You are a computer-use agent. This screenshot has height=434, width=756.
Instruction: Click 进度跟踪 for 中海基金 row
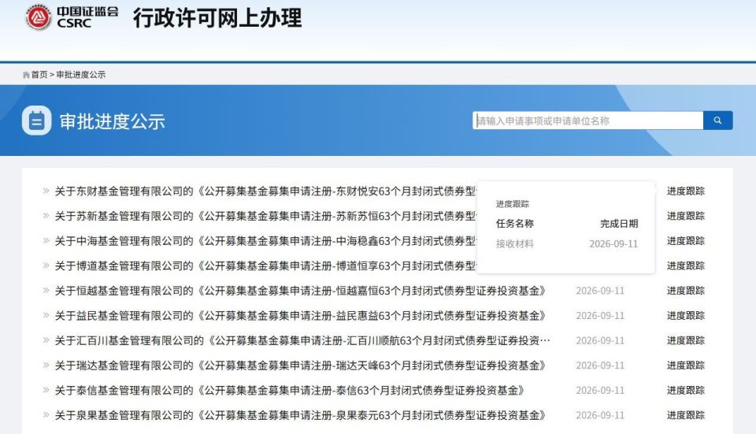click(x=686, y=241)
